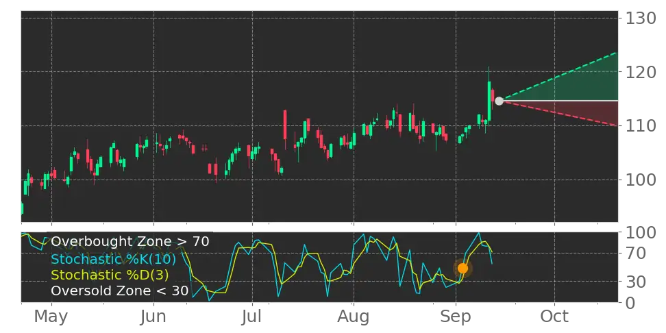Click the tall red candle in early July

coord(285,125)
